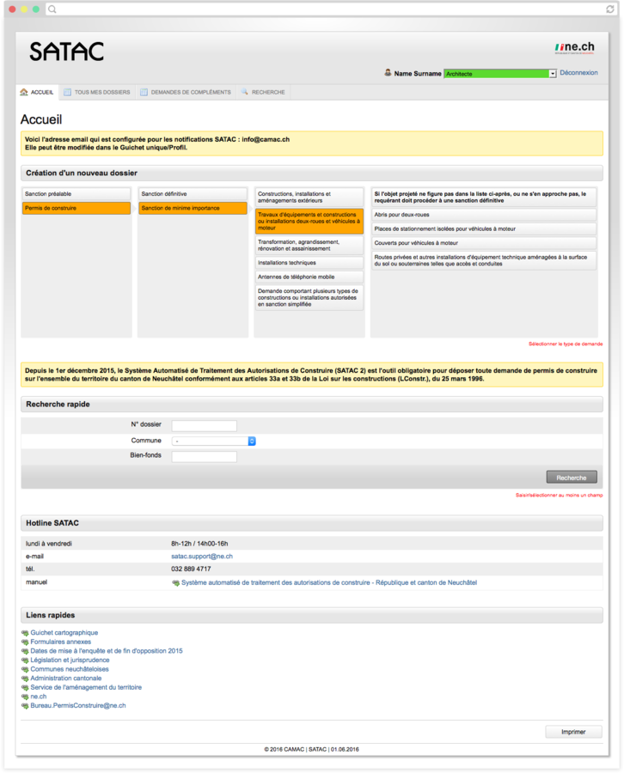624x773 pixels.
Task: Select Demande comportant plusieurs types de constructions
Action: (x=309, y=298)
